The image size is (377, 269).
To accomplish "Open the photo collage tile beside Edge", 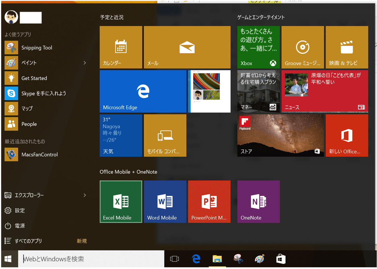I will coord(209,91).
